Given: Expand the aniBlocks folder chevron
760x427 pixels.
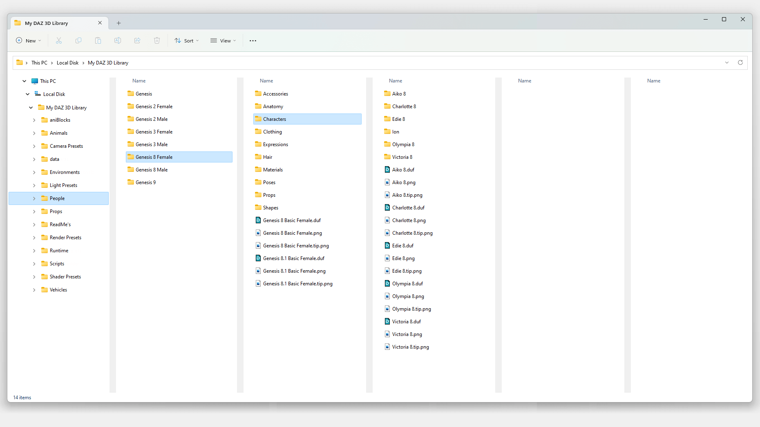Looking at the screenshot, I should [x=34, y=120].
